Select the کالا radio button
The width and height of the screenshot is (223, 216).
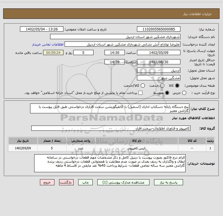[177, 86]
